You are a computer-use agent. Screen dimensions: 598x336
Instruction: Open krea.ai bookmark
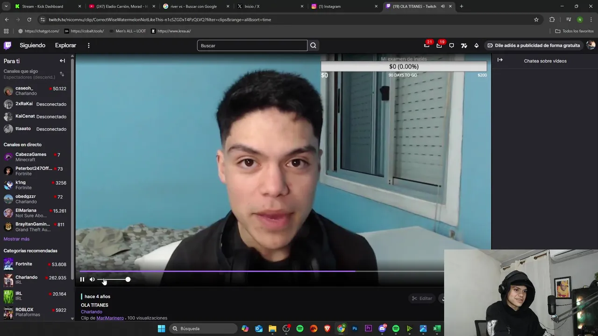171,31
